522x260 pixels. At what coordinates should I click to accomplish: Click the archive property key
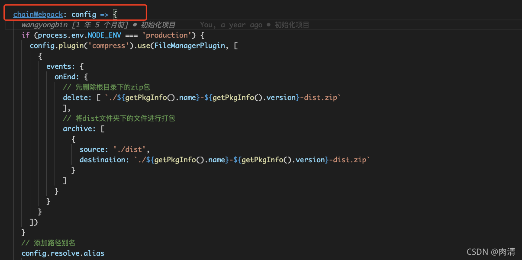(79, 128)
